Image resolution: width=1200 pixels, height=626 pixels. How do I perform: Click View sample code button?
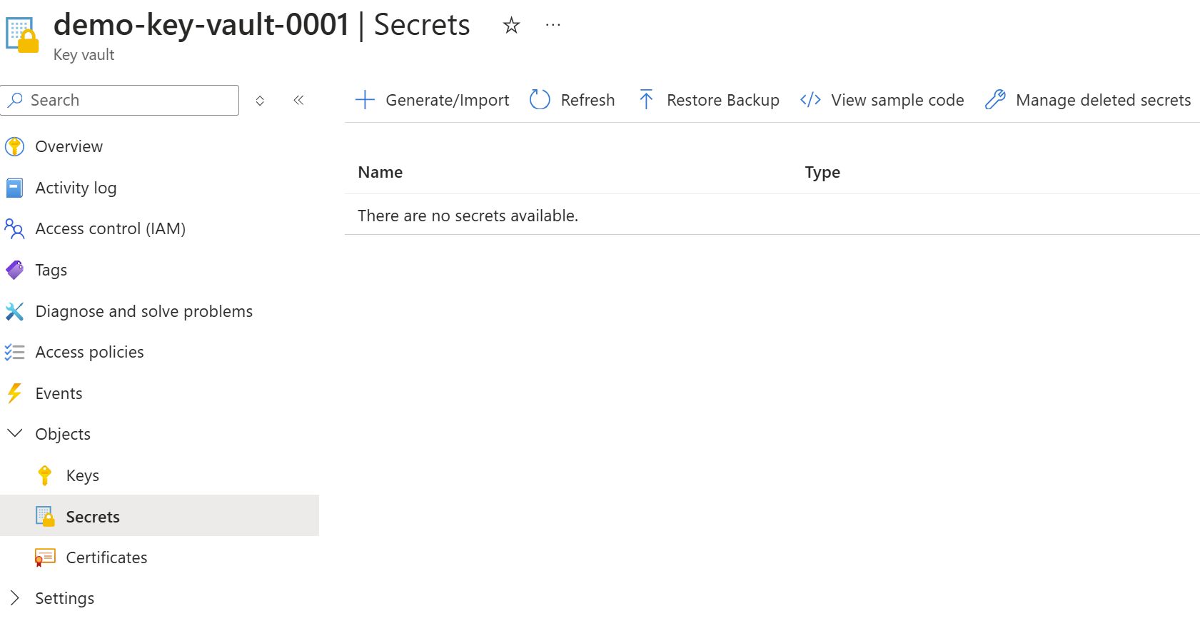pyautogui.click(x=882, y=100)
